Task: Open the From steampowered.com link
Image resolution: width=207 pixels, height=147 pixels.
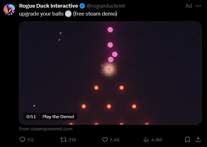Action: pyautogui.click(x=46, y=129)
